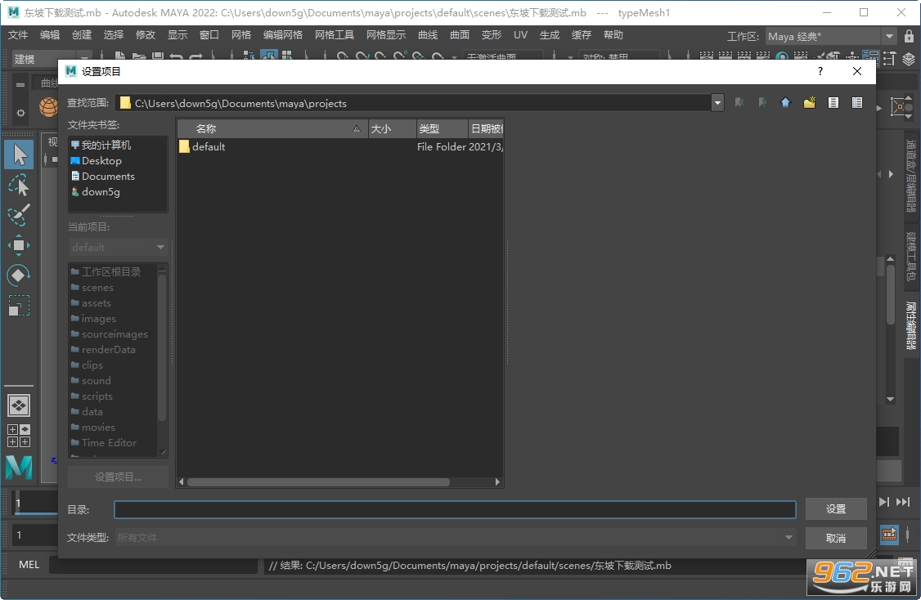Viewport: 921px width, 600px height.
Task: Switch file browser to list view
Action: tap(833, 103)
